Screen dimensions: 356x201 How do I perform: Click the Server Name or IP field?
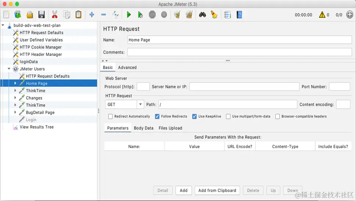pos(244,87)
